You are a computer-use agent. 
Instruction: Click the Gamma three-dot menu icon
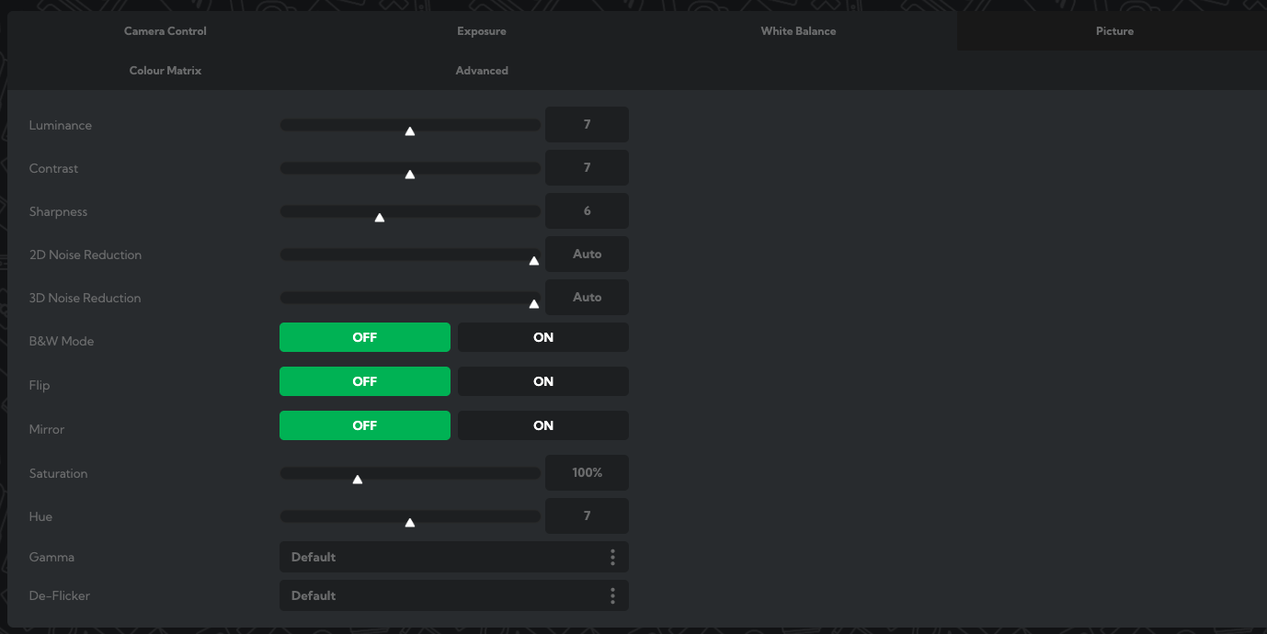612,557
